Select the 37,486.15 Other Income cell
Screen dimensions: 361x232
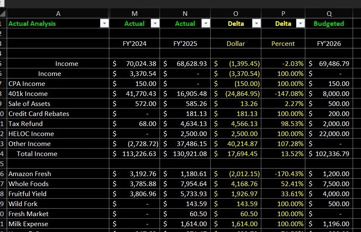point(185,144)
